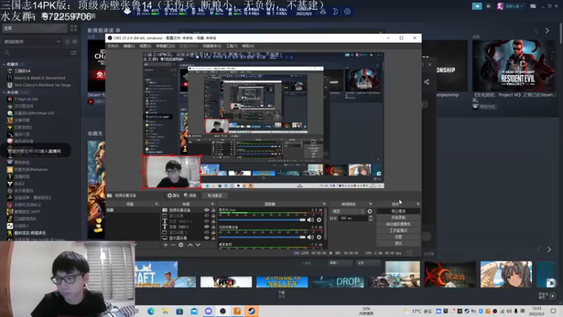The width and height of the screenshot is (563, 317).
Task: Click the 设置 button in OBS controls
Action: pyautogui.click(x=398, y=237)
